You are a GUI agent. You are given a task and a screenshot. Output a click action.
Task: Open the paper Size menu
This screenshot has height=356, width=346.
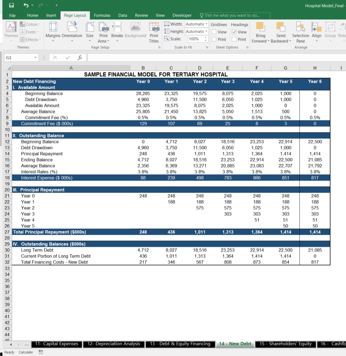[x=90, y=32]
